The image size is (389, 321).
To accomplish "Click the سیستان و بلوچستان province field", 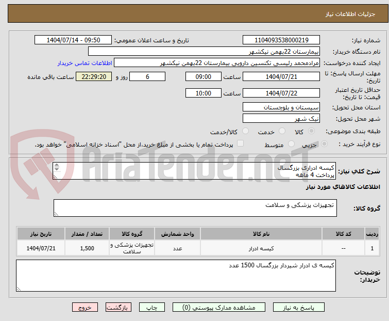I will coord(281,107).
